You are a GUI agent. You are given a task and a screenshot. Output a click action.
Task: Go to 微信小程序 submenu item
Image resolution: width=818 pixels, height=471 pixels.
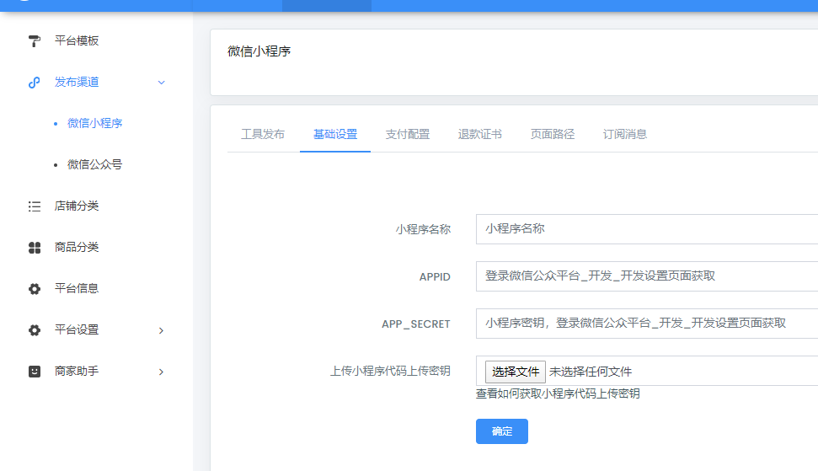95,123
